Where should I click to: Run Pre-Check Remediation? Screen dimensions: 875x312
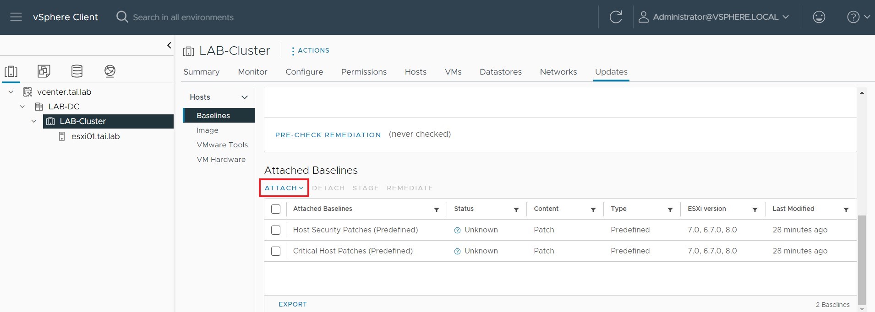328,135
